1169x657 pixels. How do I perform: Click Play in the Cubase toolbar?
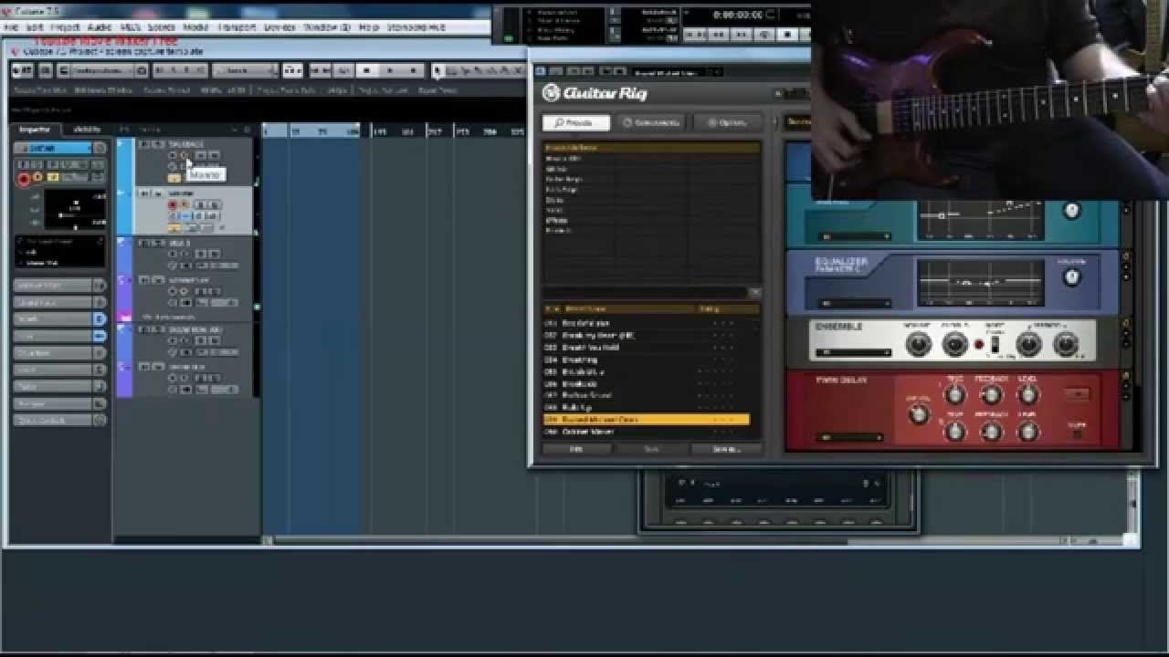point(390,71)
